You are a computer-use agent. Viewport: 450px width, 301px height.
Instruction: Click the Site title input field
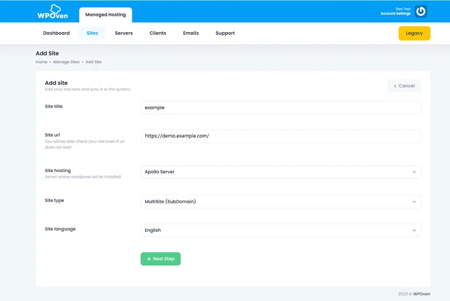click(281, 107)
